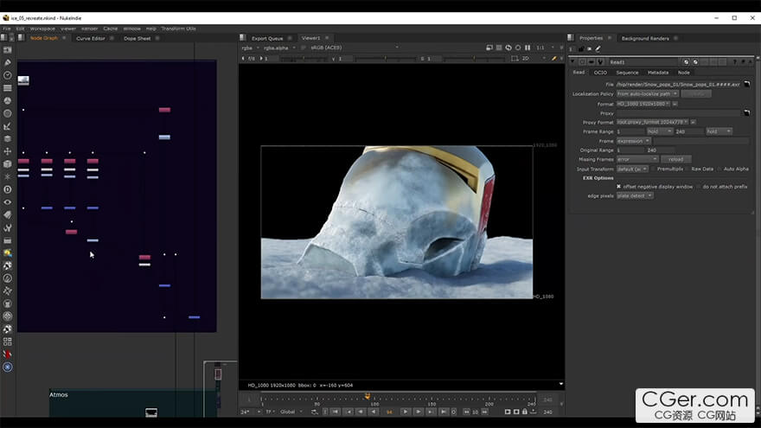Enable 'do not attach prefix' checkbox
The height and width of the screenshot is (428, 761).
699,187
